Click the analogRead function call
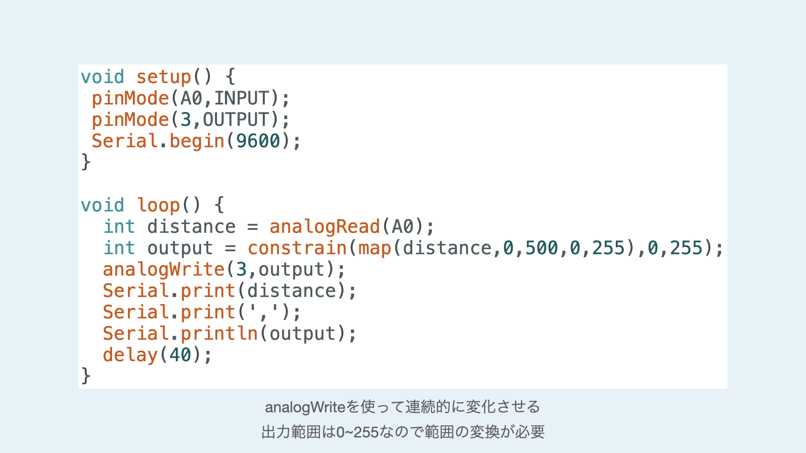The image size is (806, 453). coord(324,227)
